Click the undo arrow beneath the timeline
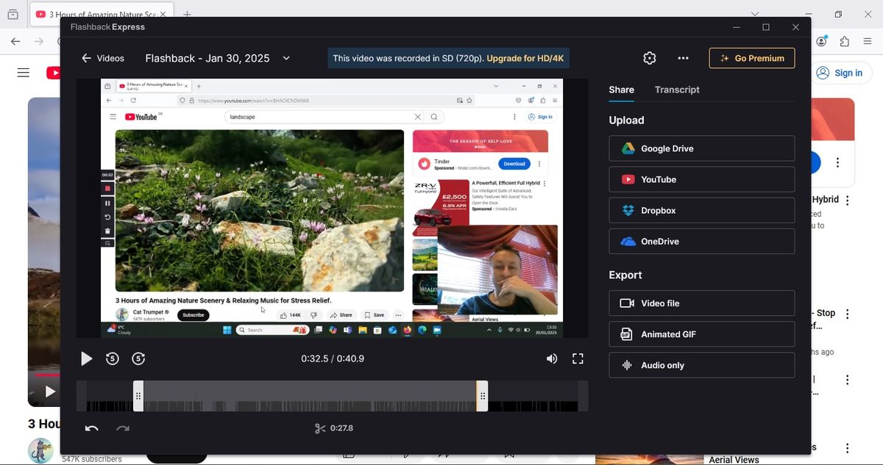This screenshot has width=883, height=465. (x=91, y=428)
